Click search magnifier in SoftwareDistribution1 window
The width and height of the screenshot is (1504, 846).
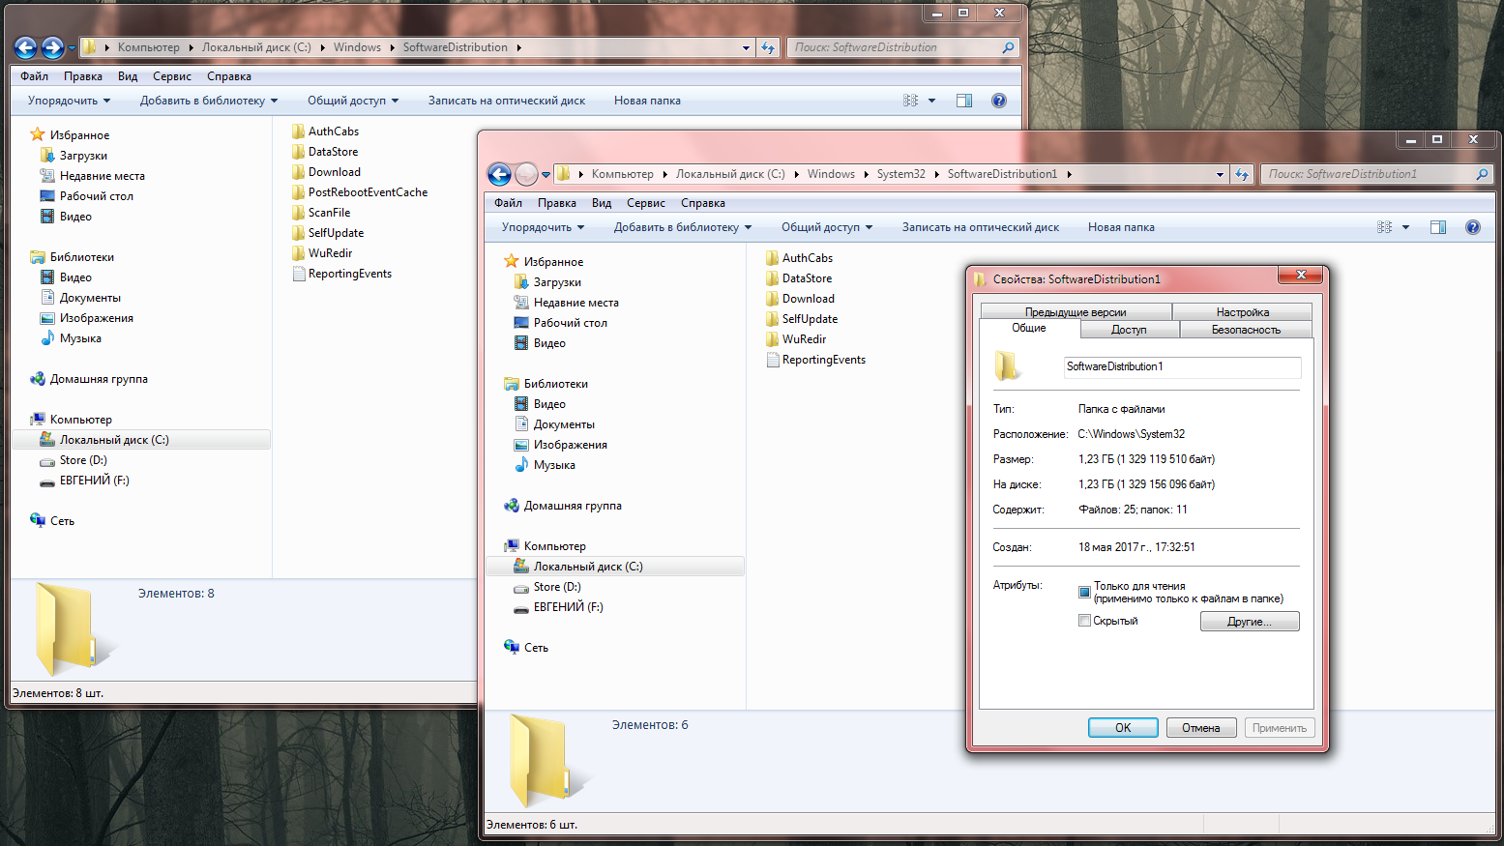(x=1482, y=174)
